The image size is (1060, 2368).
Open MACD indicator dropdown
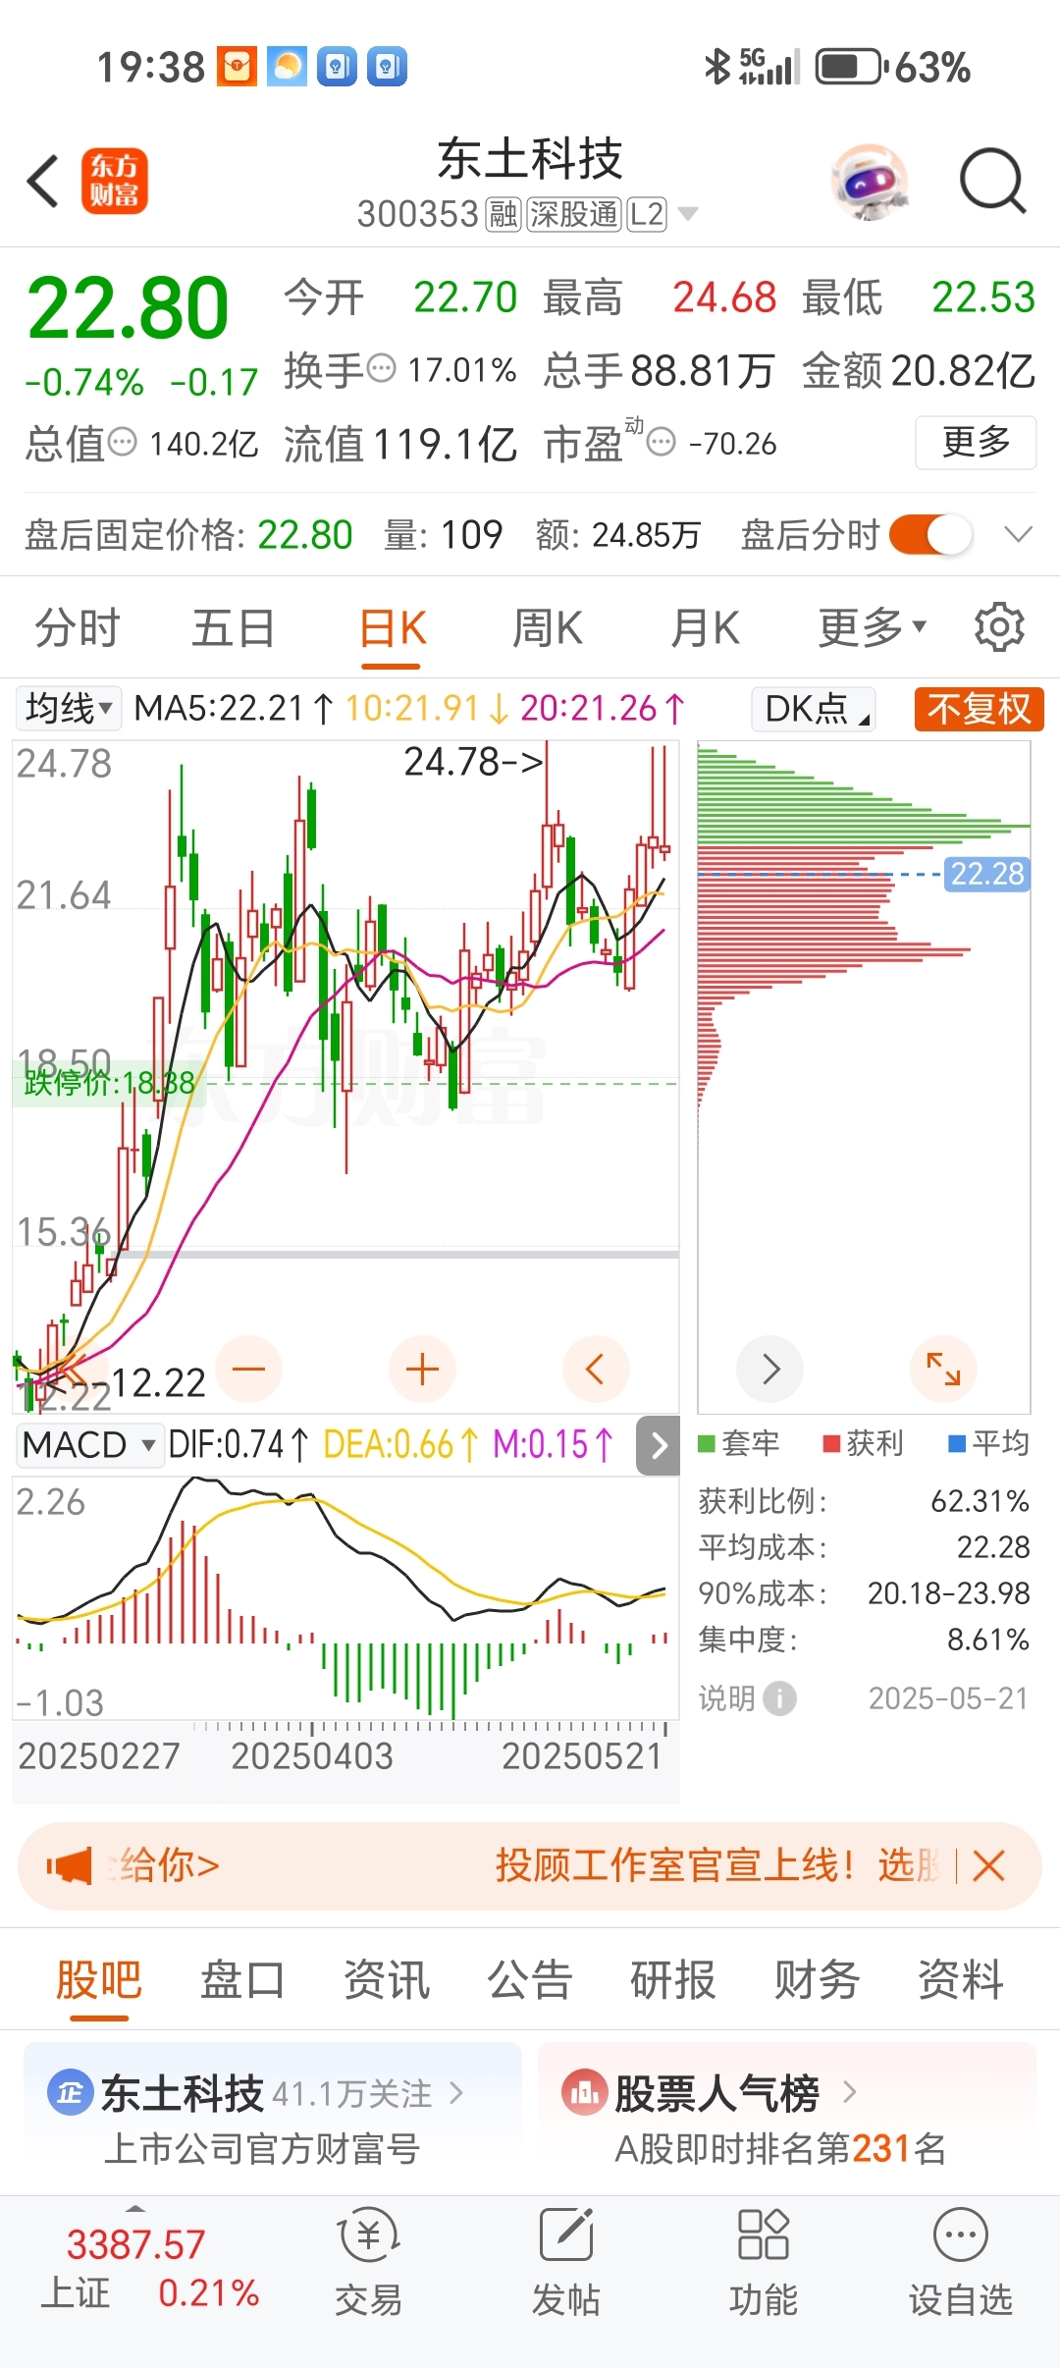[x=88, y=1445]
